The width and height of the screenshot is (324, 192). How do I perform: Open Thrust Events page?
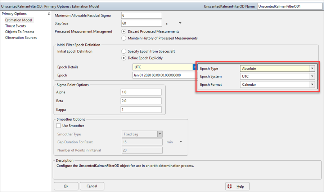point(15,26)
